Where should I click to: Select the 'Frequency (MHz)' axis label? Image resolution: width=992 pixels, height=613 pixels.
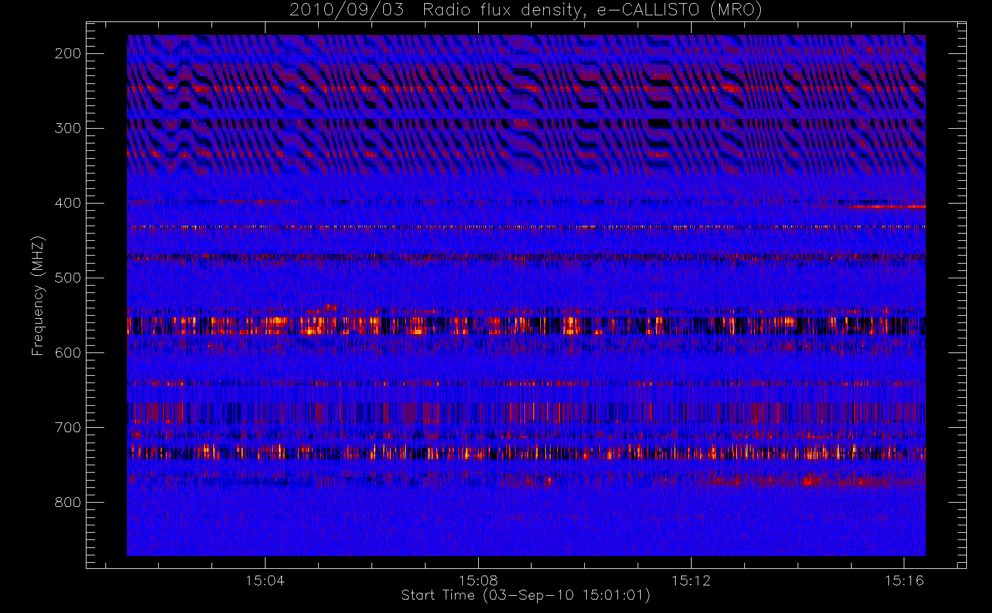[x=38, y=295]
